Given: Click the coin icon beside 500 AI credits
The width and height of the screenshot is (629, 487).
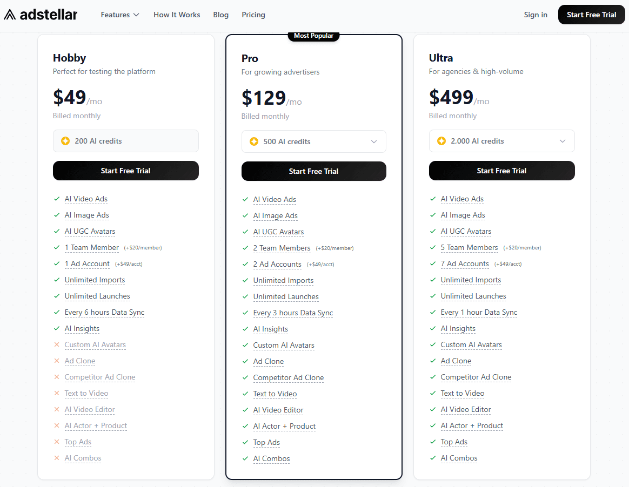Looking at the screenshot, I should click(x=253, y=141).
